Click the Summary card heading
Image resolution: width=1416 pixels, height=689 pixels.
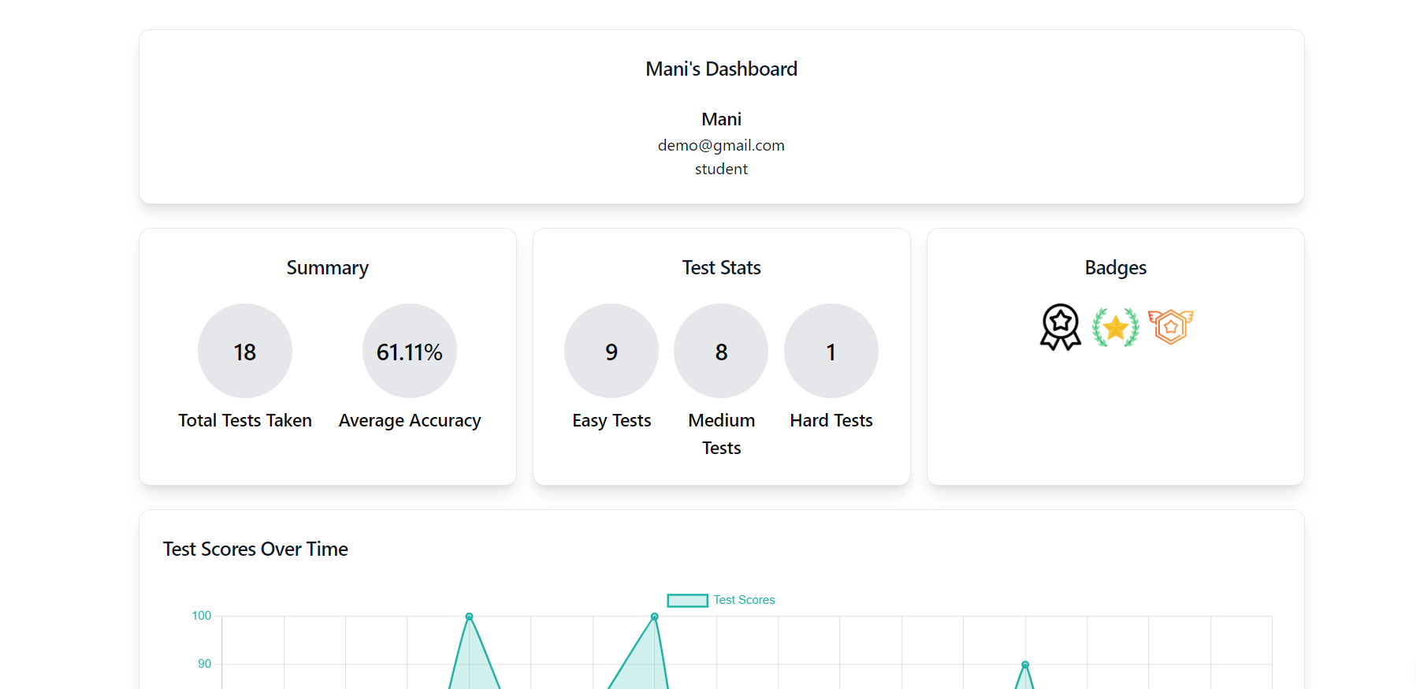coord(328,268)
